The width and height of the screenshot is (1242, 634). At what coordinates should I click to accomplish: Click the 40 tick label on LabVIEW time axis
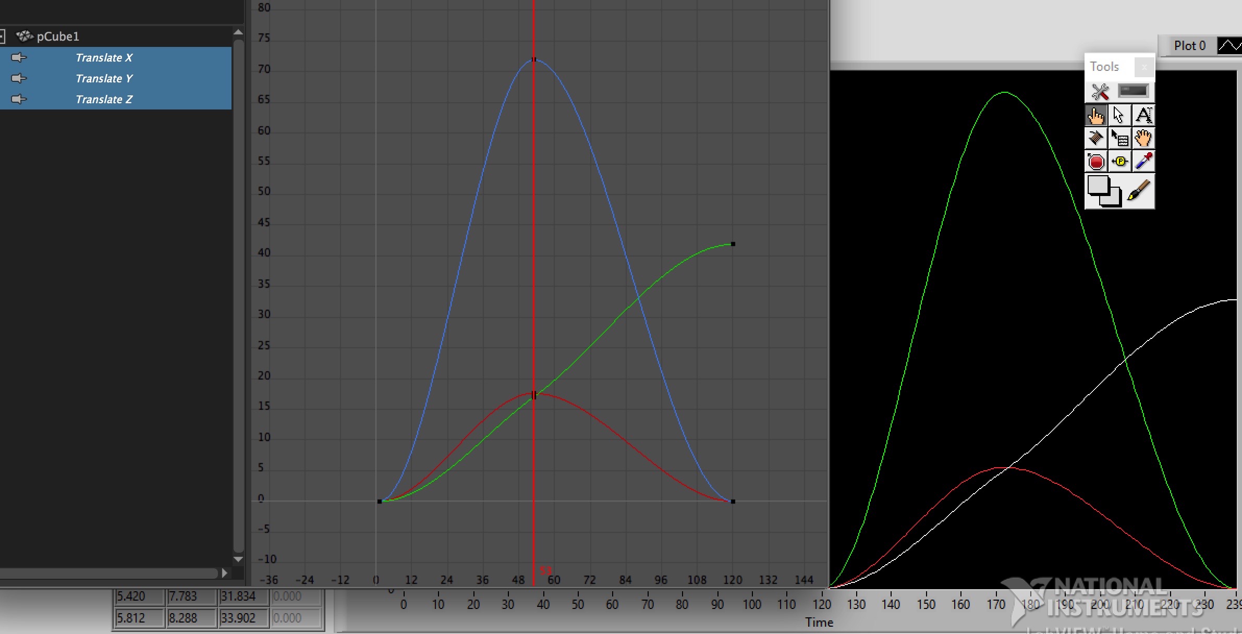[x=543, y=605]
